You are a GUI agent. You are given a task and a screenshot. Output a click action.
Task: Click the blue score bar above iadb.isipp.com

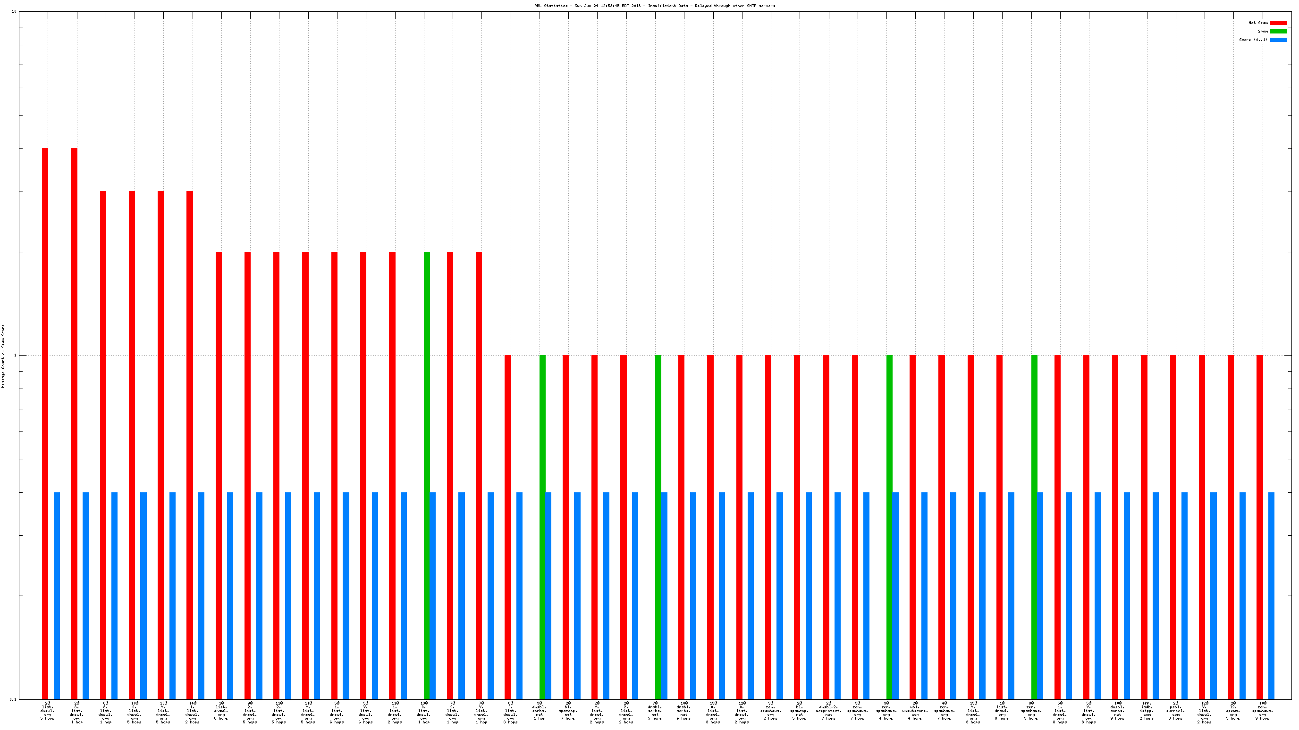pyautogui.click(x=1156, y=596)
